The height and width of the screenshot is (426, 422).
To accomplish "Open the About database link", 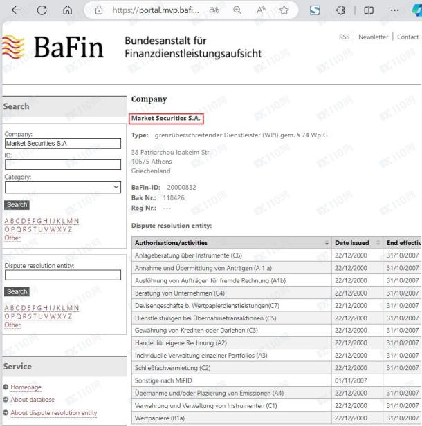I will 33,400.
